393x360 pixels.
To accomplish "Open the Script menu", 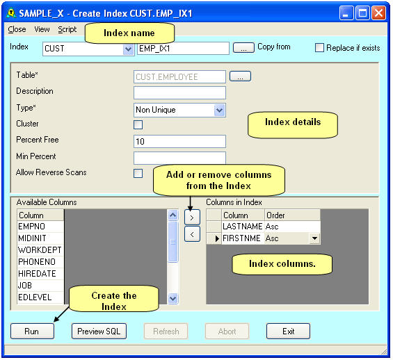I will (x=67, y=29).
